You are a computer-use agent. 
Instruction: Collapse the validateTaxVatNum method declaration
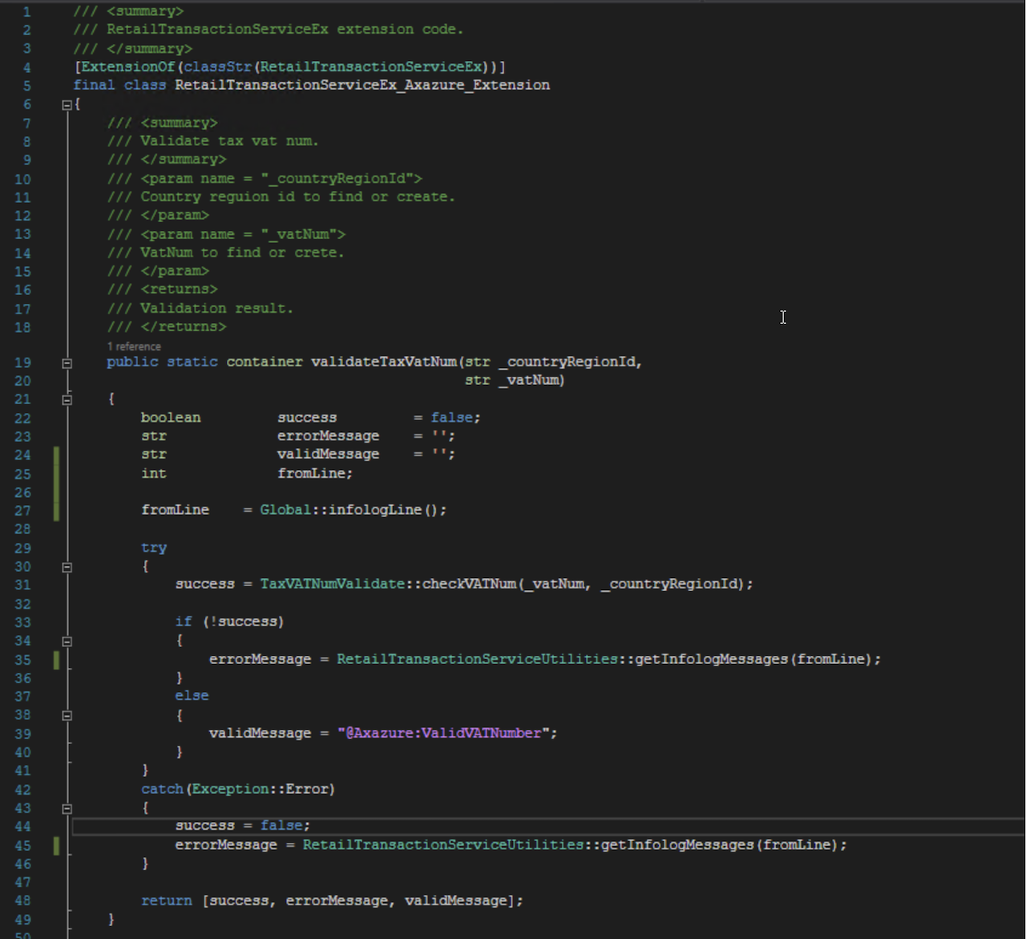pos(67,363)
